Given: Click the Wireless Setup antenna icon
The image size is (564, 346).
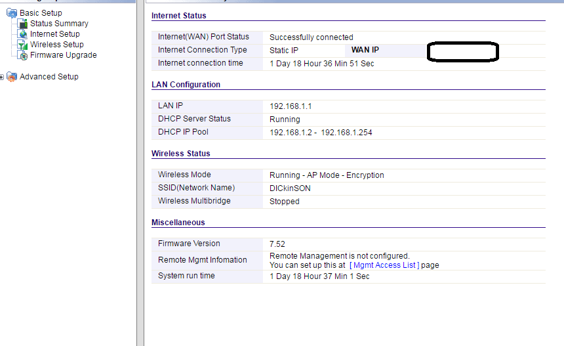Looking at the screenshot, I should [24, 45].
